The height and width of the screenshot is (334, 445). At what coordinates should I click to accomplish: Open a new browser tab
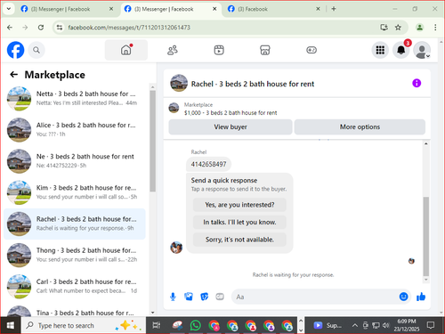coord(334,9)
